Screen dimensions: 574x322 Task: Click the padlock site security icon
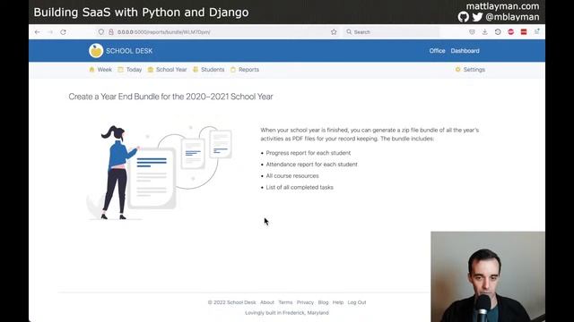click(111, 32)
